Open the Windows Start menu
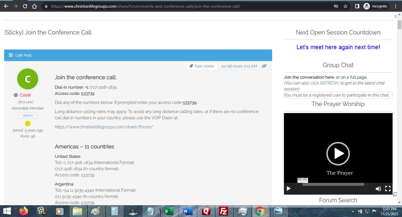The width and height of the screenshot is (402, 217). 7,211
